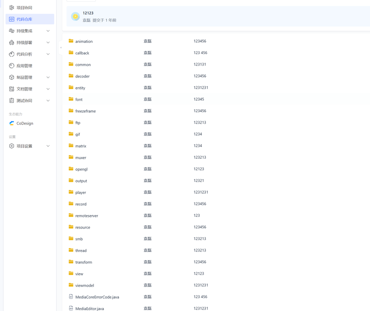Click the transform folder icon

[x=71, y=262]
